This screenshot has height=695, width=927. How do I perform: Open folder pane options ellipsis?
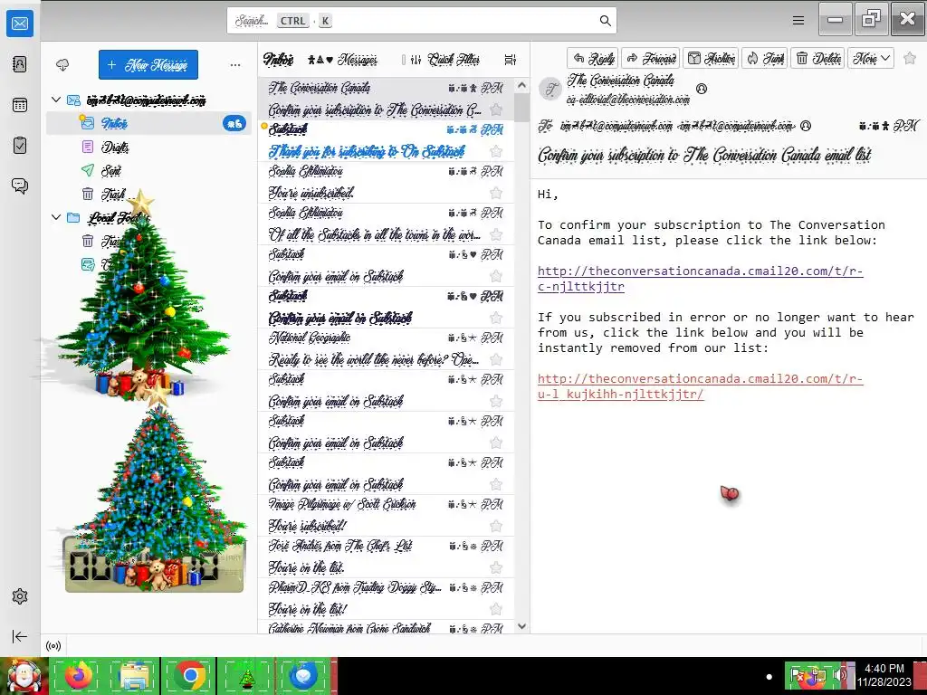tap(235, 65)
